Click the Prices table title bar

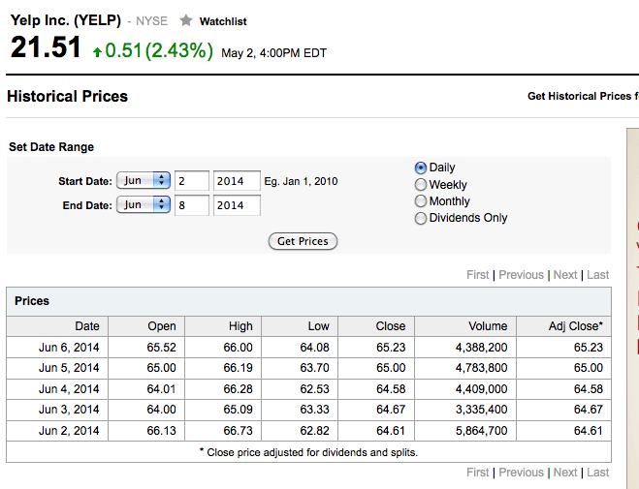pyautogui.click(x=308, y=301)
